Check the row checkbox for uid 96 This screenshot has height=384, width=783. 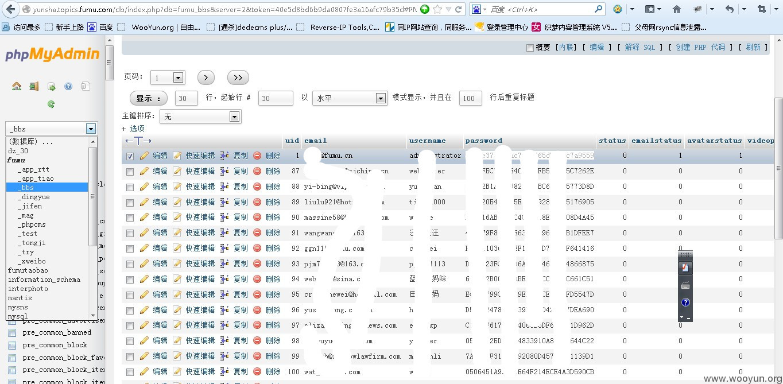point(130,311)
